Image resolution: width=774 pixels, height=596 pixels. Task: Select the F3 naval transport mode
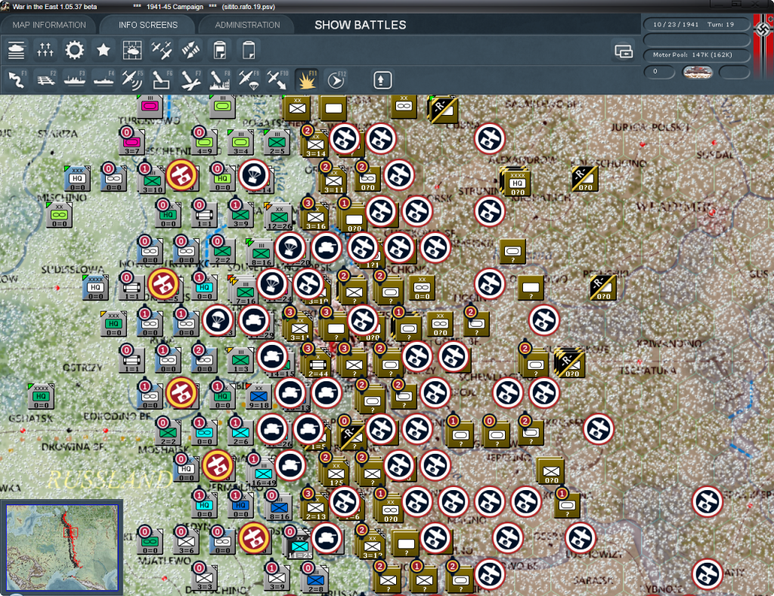[75, 79]
